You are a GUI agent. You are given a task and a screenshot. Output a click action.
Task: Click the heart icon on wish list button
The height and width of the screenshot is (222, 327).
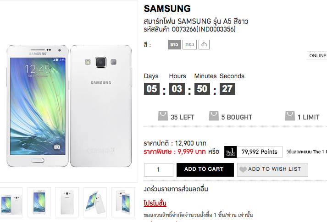coord(243,169)
